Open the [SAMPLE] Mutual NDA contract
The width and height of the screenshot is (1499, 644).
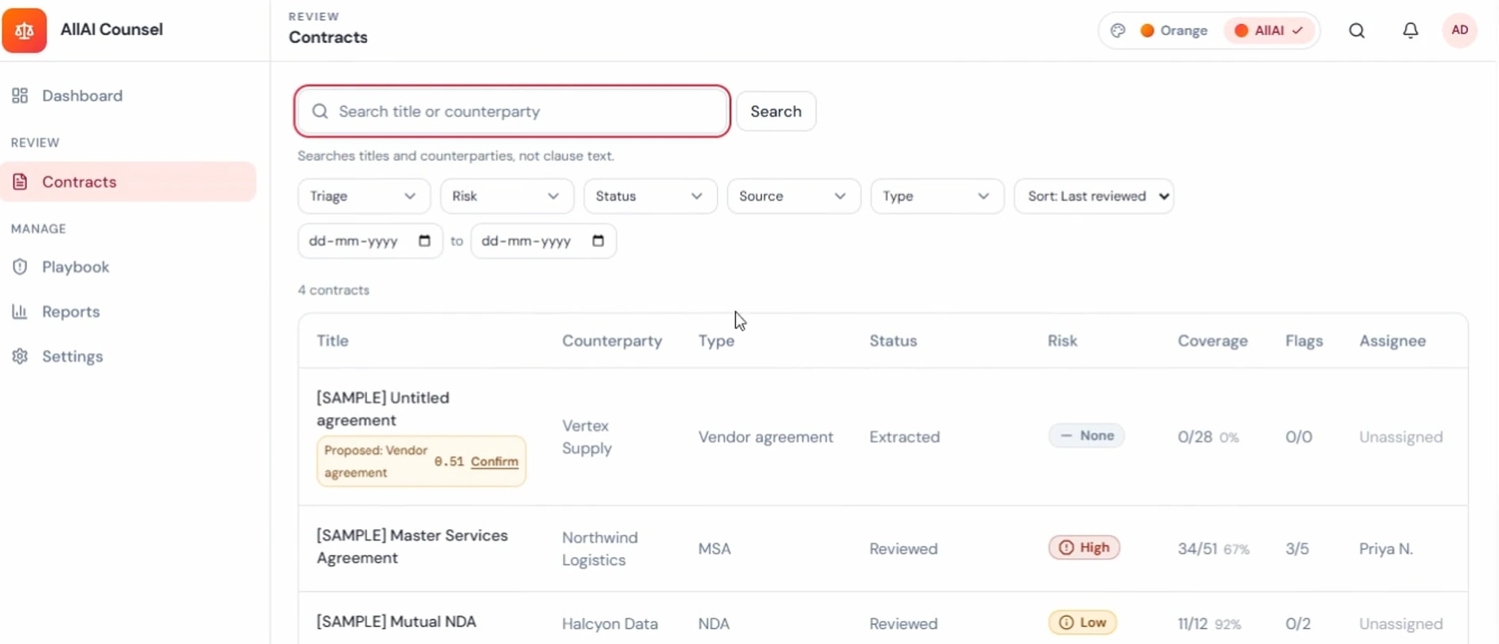click(x=396, y=622)
